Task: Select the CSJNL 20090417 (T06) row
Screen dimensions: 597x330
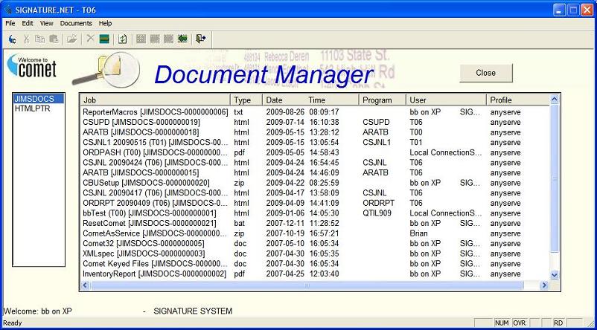Action: click(315, 192)
